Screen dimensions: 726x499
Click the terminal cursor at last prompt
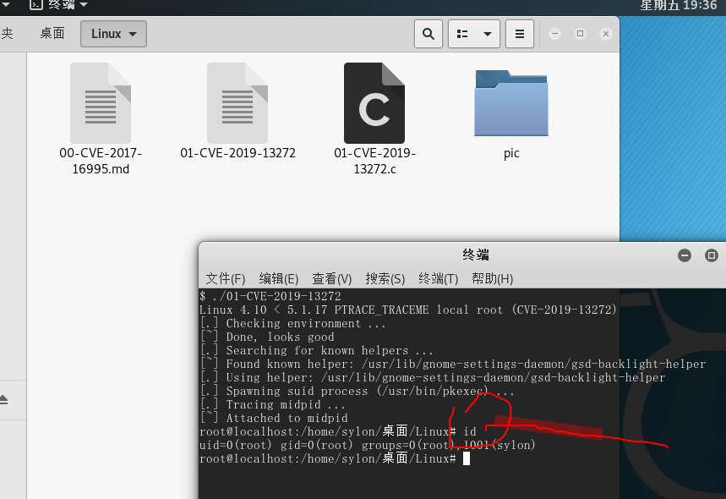point(467,458)
